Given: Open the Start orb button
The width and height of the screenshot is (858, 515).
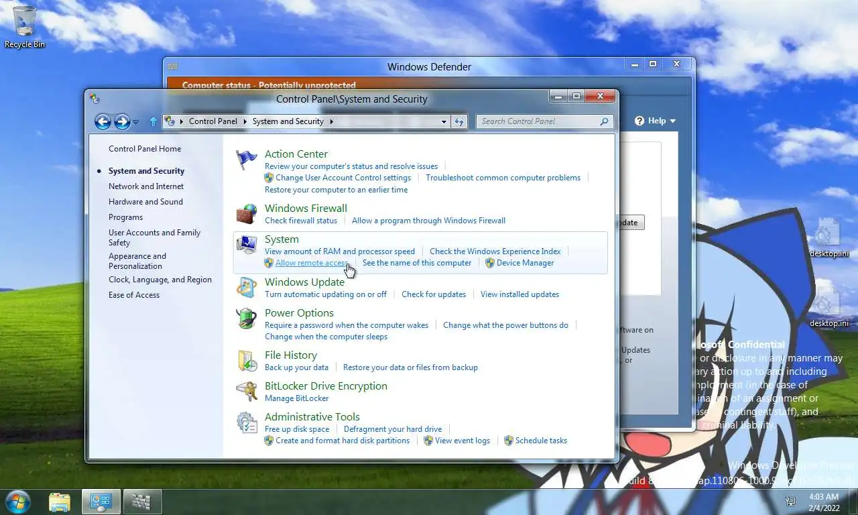Looking at the screenshot, I should 17,502.
